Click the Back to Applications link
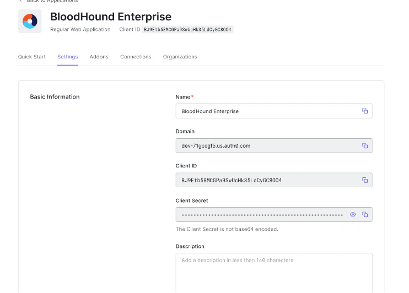This screenshot has height=293, width=409. point(52,1)
